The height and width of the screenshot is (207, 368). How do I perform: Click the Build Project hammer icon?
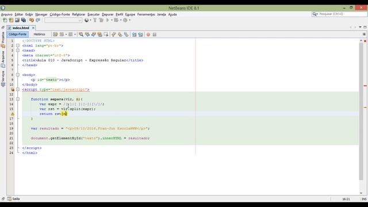pyautogui.click(x=95, y=20)
